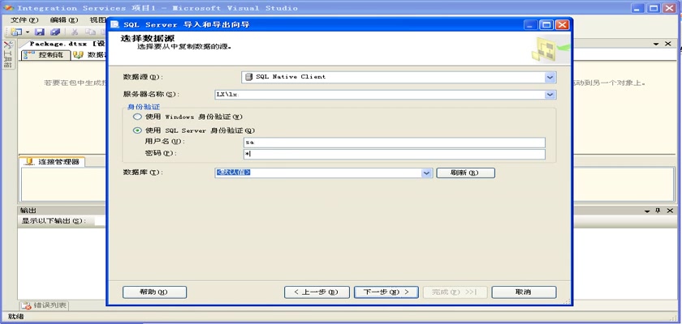Select the Package.dtsx document tab
The height and width of the screenshot is (324, 682).
tap(67, 44)
